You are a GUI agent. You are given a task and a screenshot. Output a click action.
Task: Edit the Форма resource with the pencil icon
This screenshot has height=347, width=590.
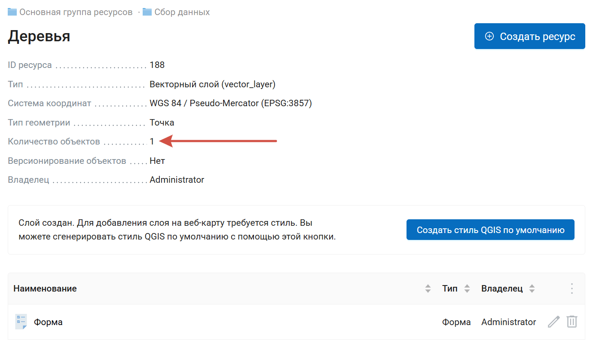tap(553, 322)
